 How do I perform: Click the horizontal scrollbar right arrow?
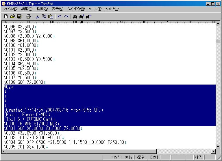tap(213, 151)
